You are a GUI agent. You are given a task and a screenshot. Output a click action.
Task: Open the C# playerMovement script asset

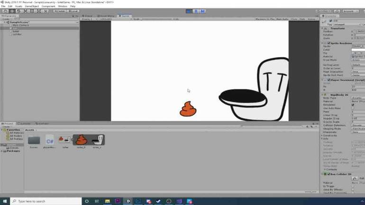[50, 140]
